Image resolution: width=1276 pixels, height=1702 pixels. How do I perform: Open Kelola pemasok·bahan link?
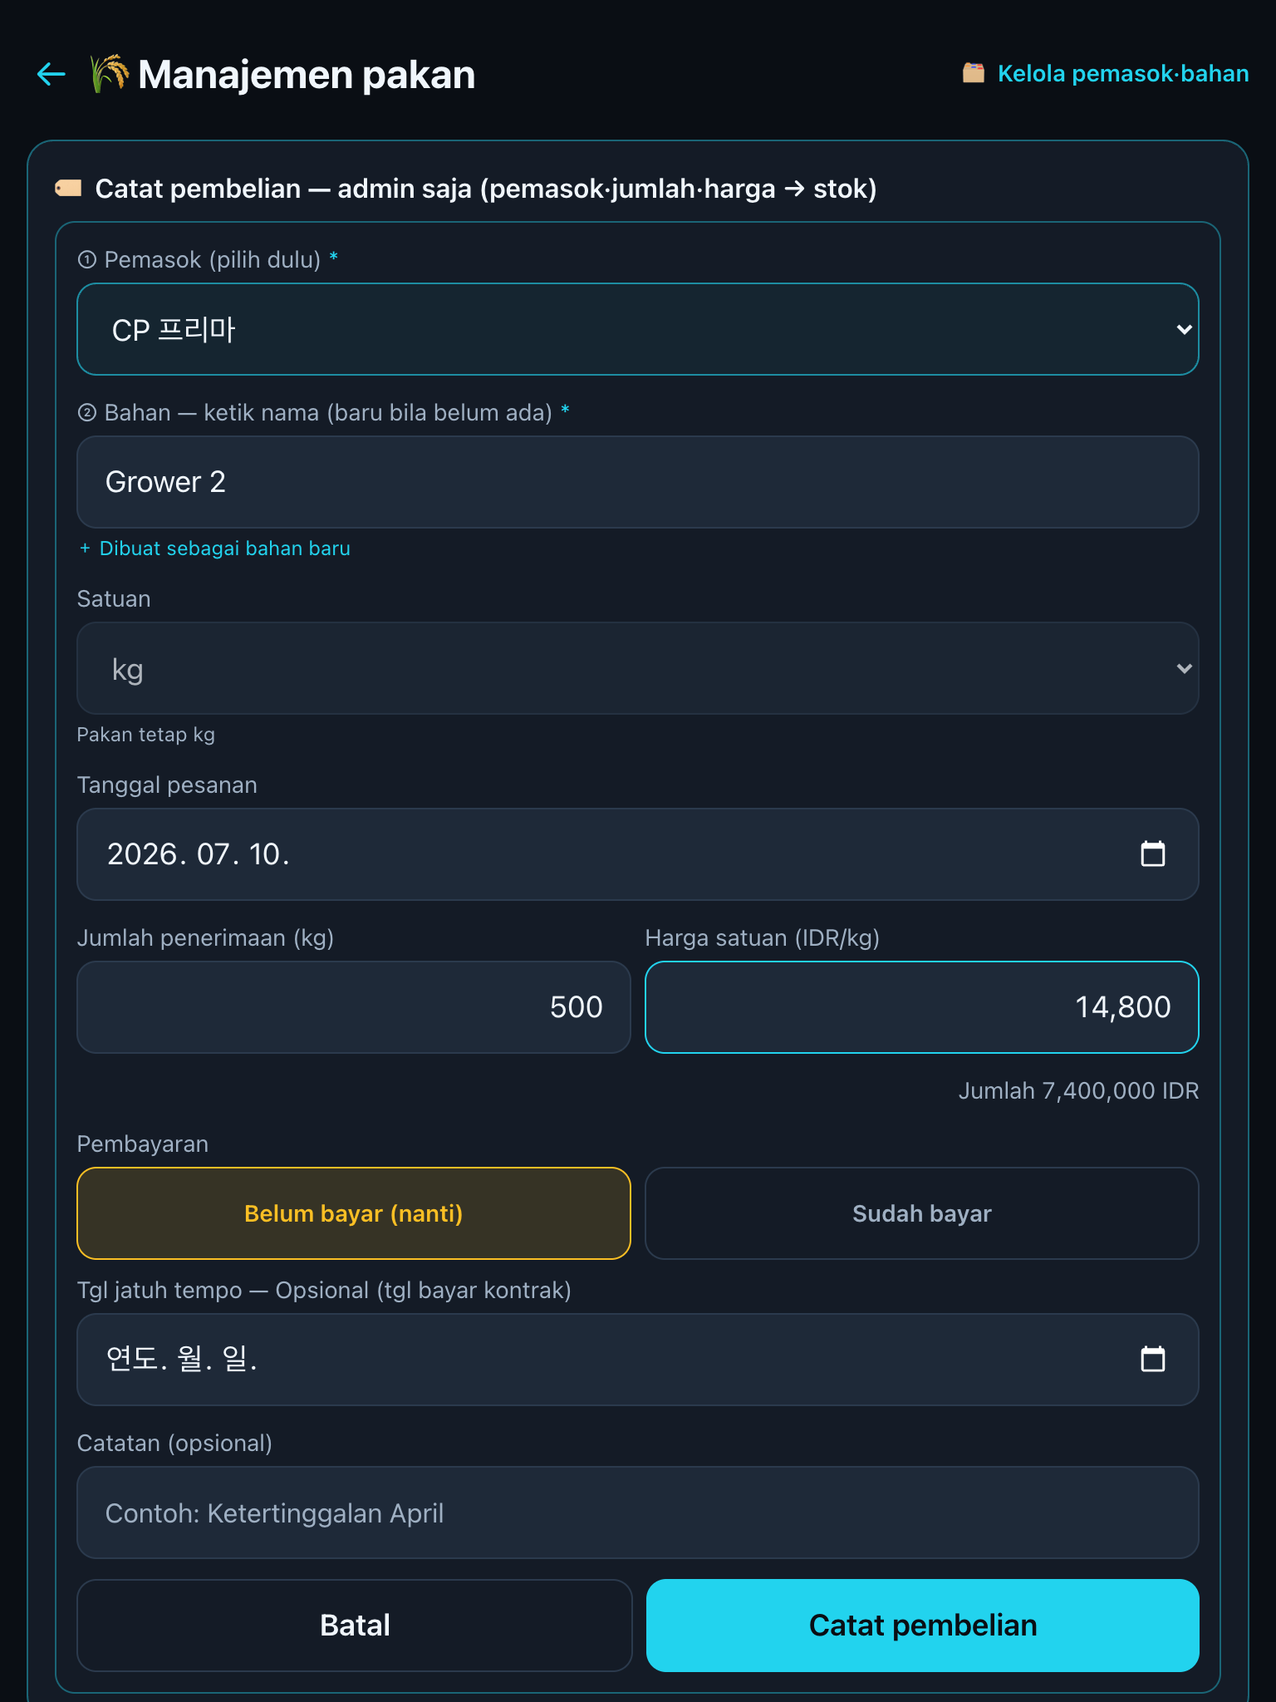[x=1123, y=73]
